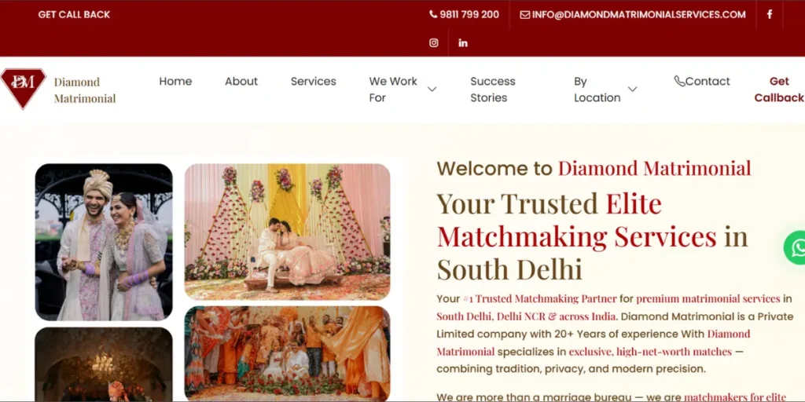Screen dimensions: 805x402
Task: Go to the Home menu item
Action: tap(175, 81)
